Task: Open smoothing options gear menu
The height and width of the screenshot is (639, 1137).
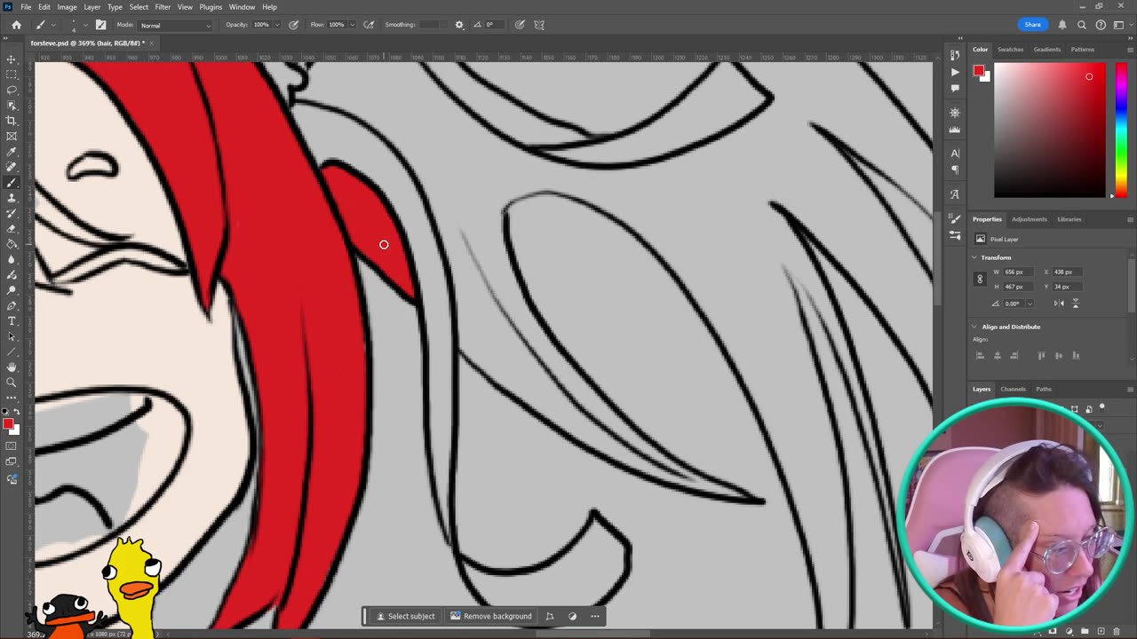Action: 459,25
